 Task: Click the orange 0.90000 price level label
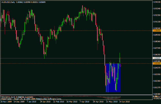coord(157,31)
